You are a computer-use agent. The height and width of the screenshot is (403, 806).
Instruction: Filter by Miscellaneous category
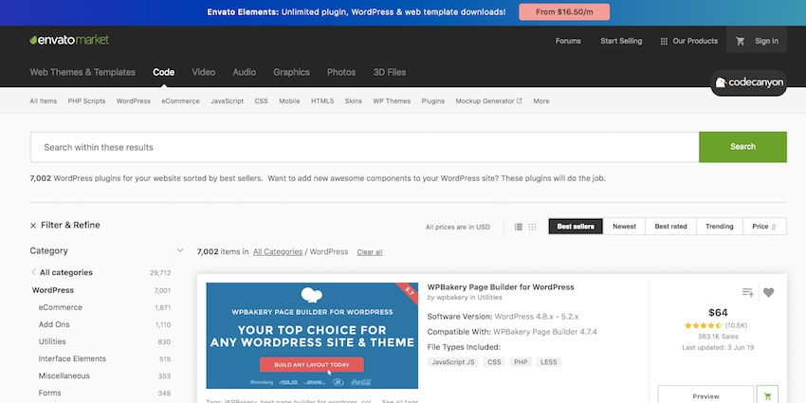64,376
